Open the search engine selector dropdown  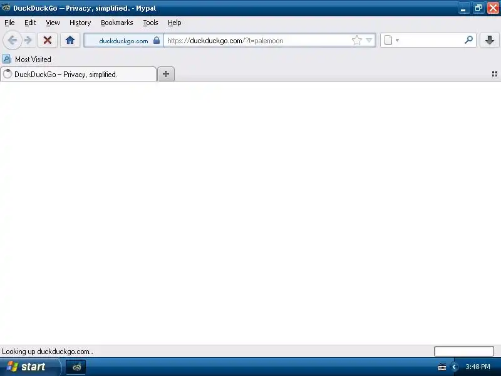tap(391, 40)
